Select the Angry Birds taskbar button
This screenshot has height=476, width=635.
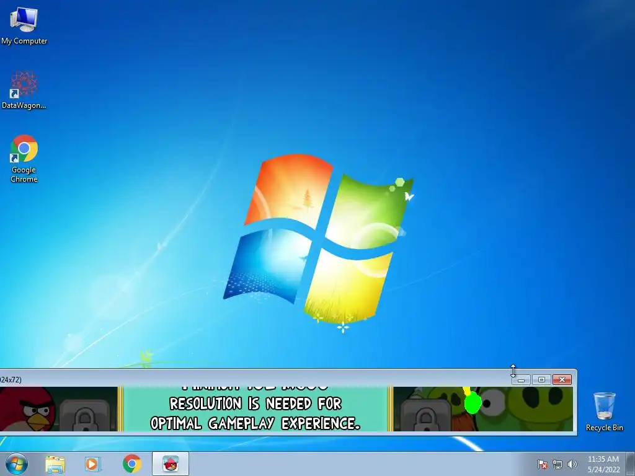pos(171,464)
